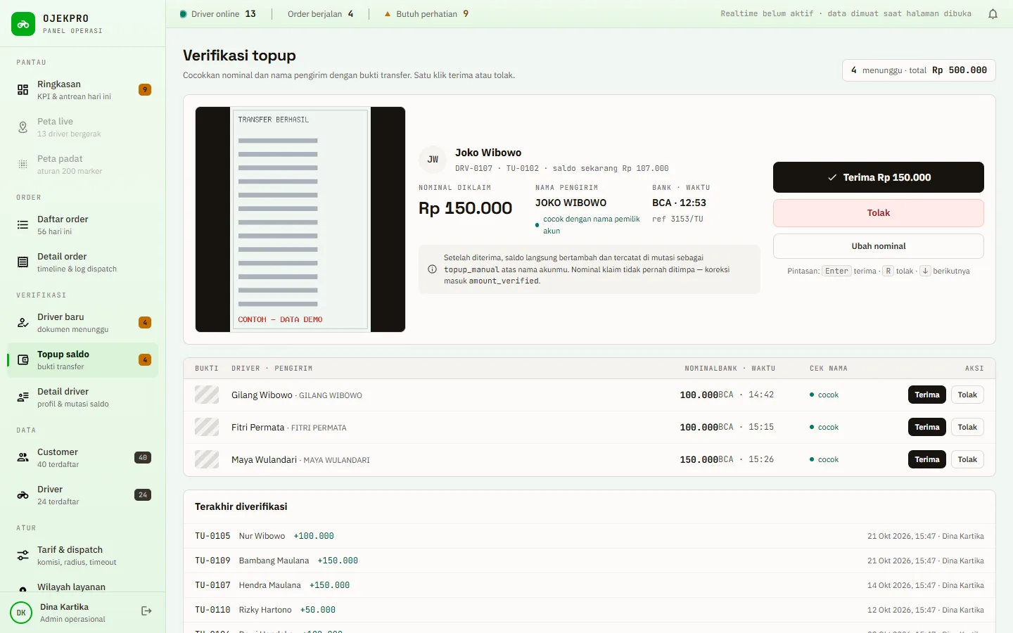Click Tolak for Fitri Permata
This screenshot has width=1013, height=633.
[x=967, y=427]
